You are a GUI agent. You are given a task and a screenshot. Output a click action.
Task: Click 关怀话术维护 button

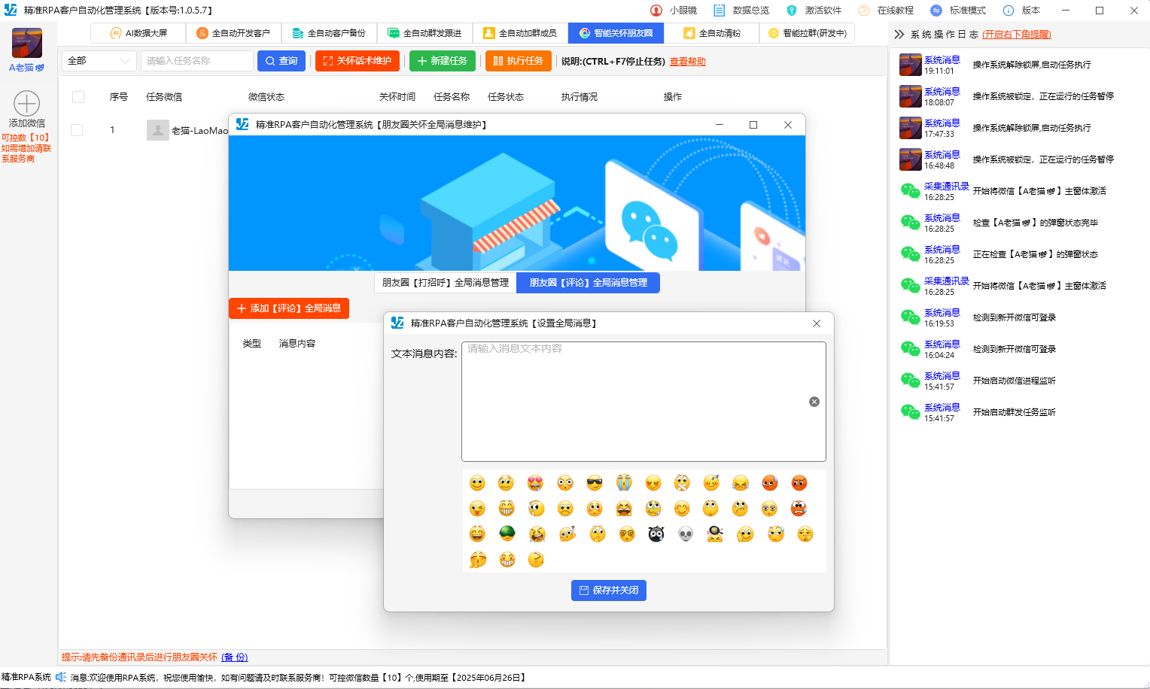[x=357, y=61]
